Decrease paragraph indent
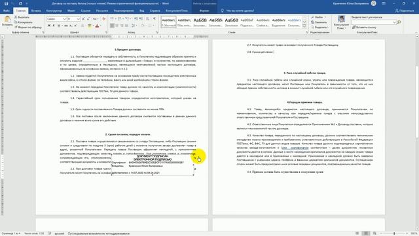 136,19
